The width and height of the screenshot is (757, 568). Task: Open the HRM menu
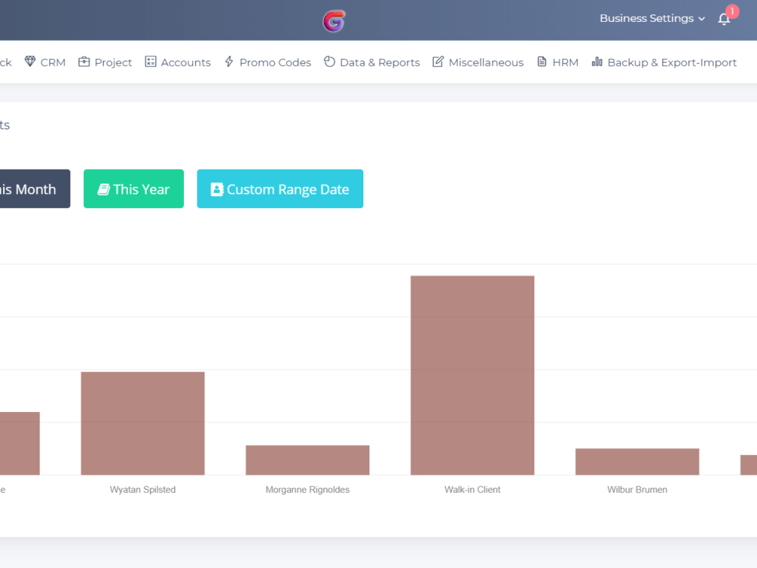(558, 62)
